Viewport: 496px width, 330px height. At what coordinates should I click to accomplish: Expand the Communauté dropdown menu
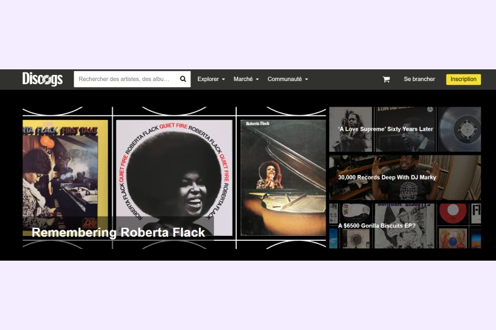click(288, 79)
